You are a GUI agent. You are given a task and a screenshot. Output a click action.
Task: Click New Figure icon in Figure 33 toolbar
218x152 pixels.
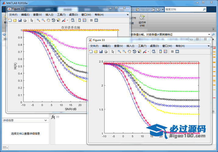[x=91, y=52]
